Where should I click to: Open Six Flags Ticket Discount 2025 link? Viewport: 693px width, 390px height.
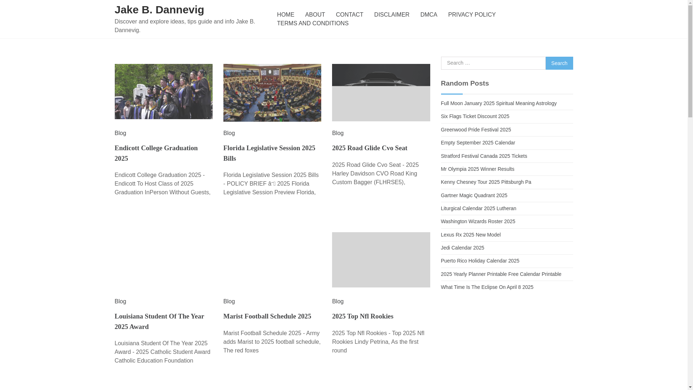(475, 116)
